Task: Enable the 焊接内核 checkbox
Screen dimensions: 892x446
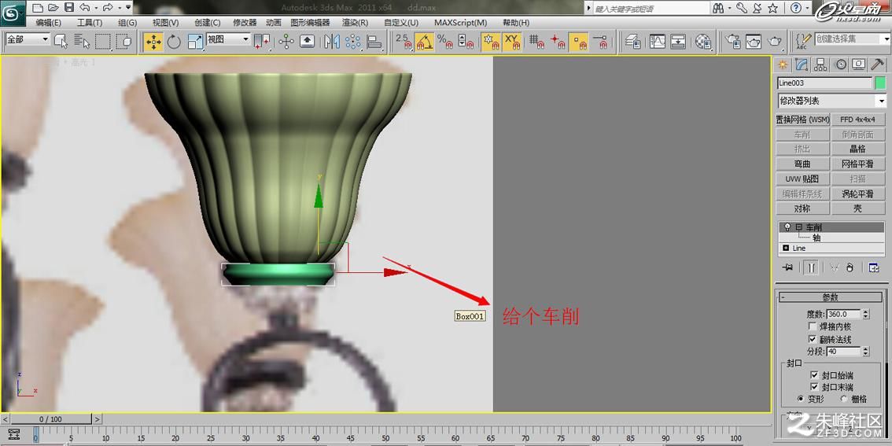Action: pyautogui.click(x=813, y=326)
